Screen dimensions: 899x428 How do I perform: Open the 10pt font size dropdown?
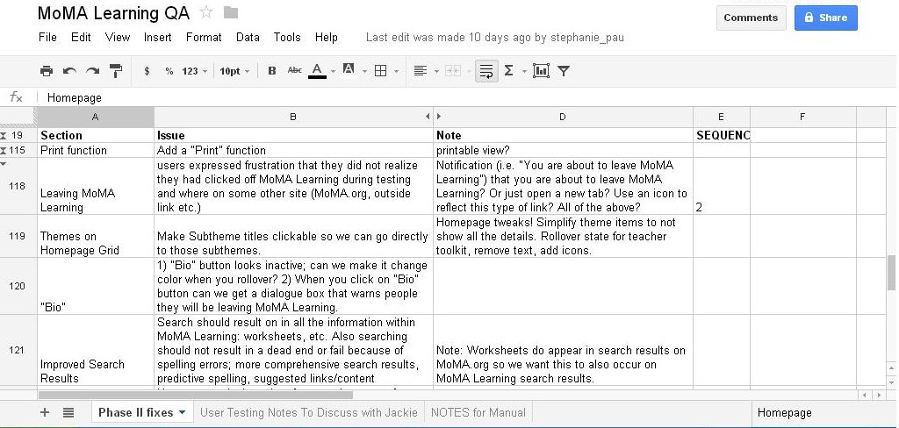point(234,71)
